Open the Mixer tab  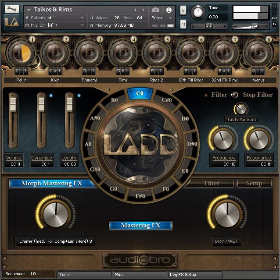[x=140, y=274]
